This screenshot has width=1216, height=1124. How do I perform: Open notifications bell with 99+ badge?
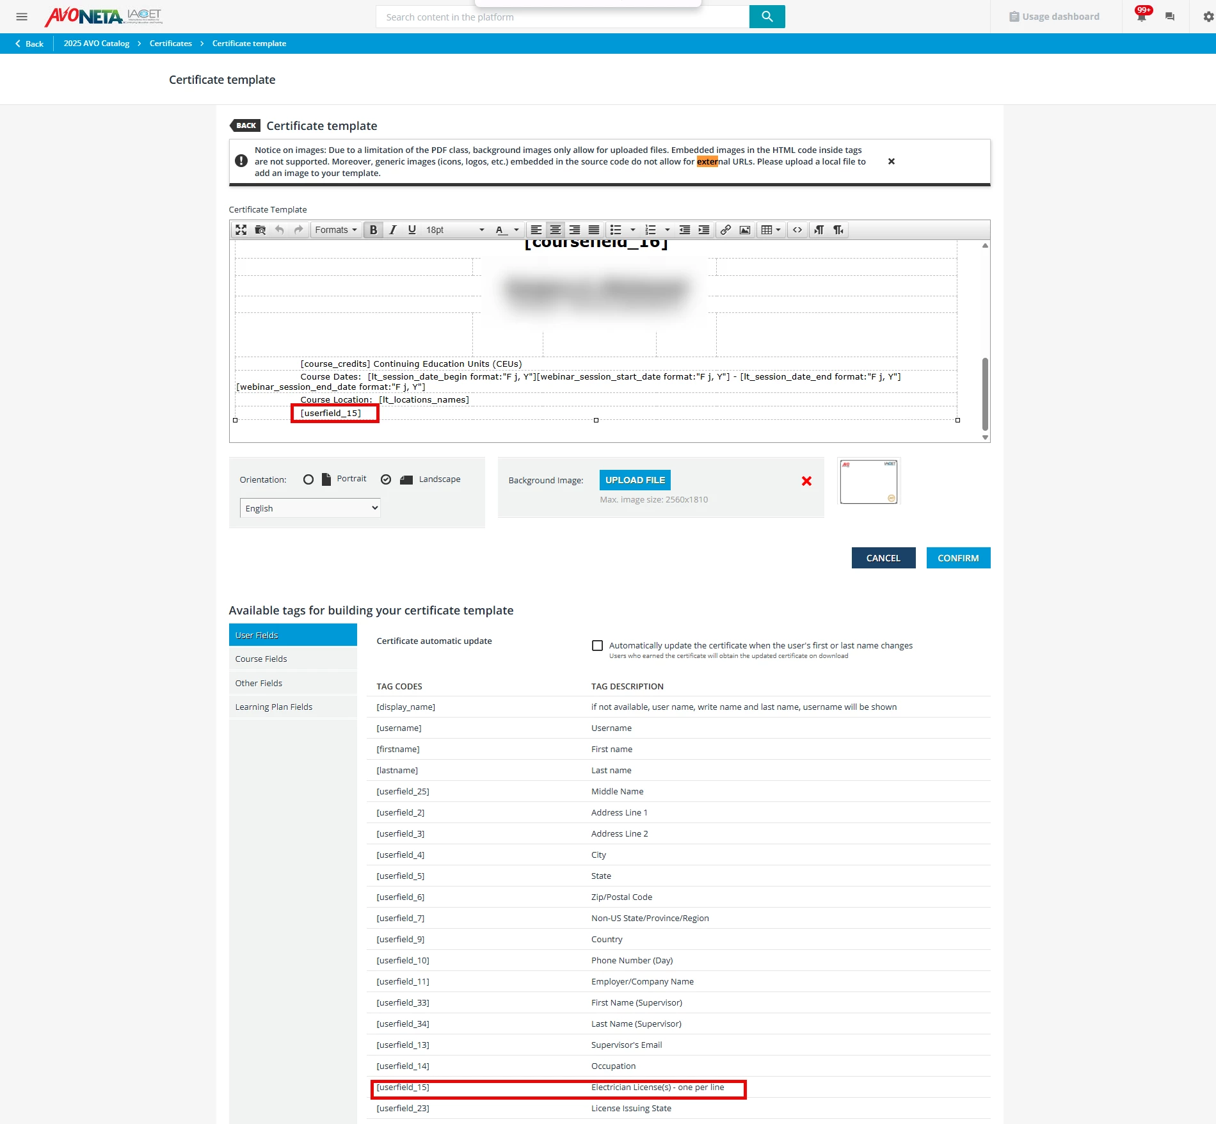1142,15
